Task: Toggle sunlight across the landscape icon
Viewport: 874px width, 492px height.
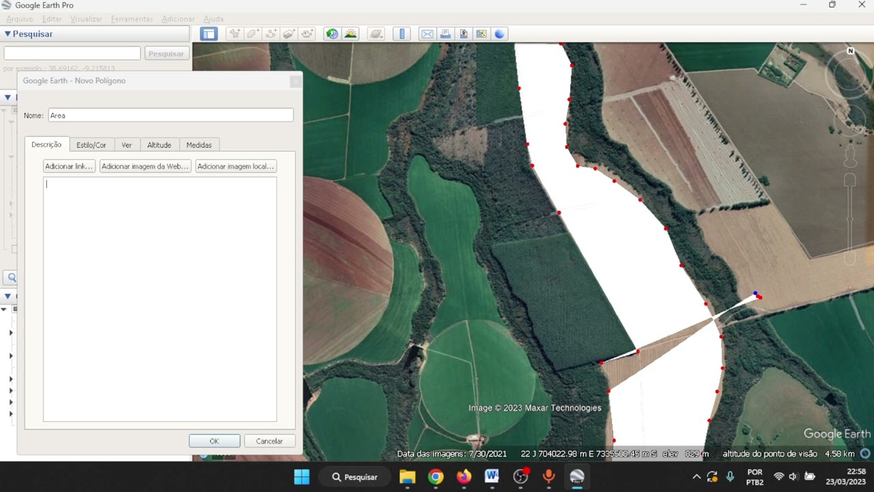Action: click(350, 33)
